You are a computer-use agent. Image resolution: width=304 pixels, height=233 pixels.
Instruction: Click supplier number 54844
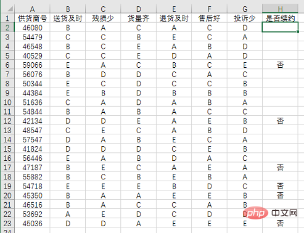pos(32,112)
